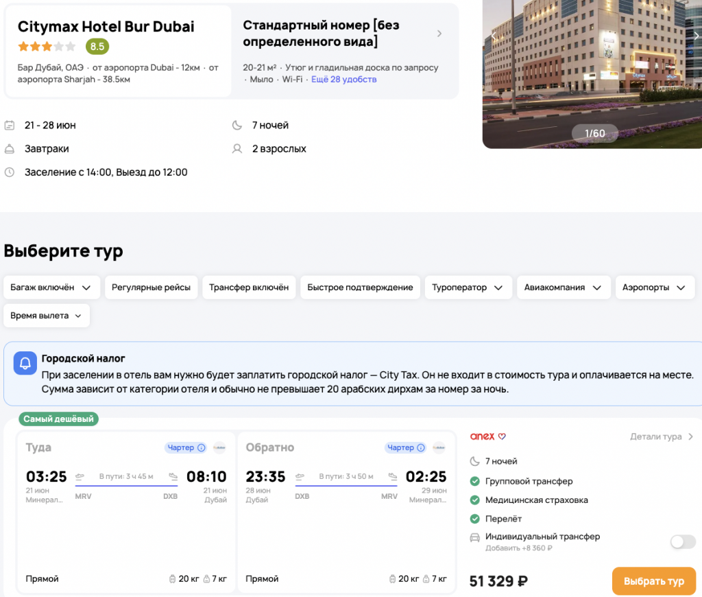Click the car icon beside Индивидуальный трансфер
This screenshot has width=702, height=597.
pyautogui.click(x=474, y=537)
